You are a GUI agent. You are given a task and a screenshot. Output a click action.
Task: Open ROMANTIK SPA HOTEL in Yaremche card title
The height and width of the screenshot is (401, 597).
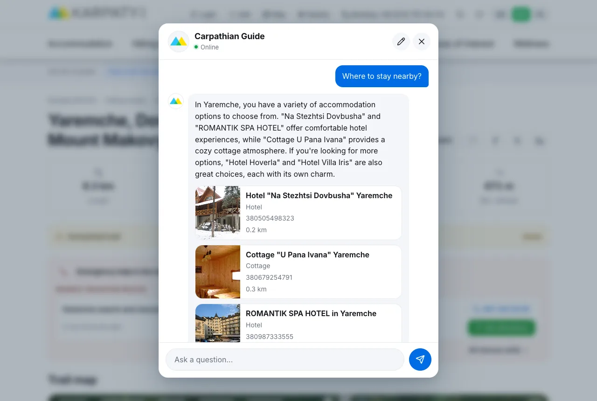point(311,313)
